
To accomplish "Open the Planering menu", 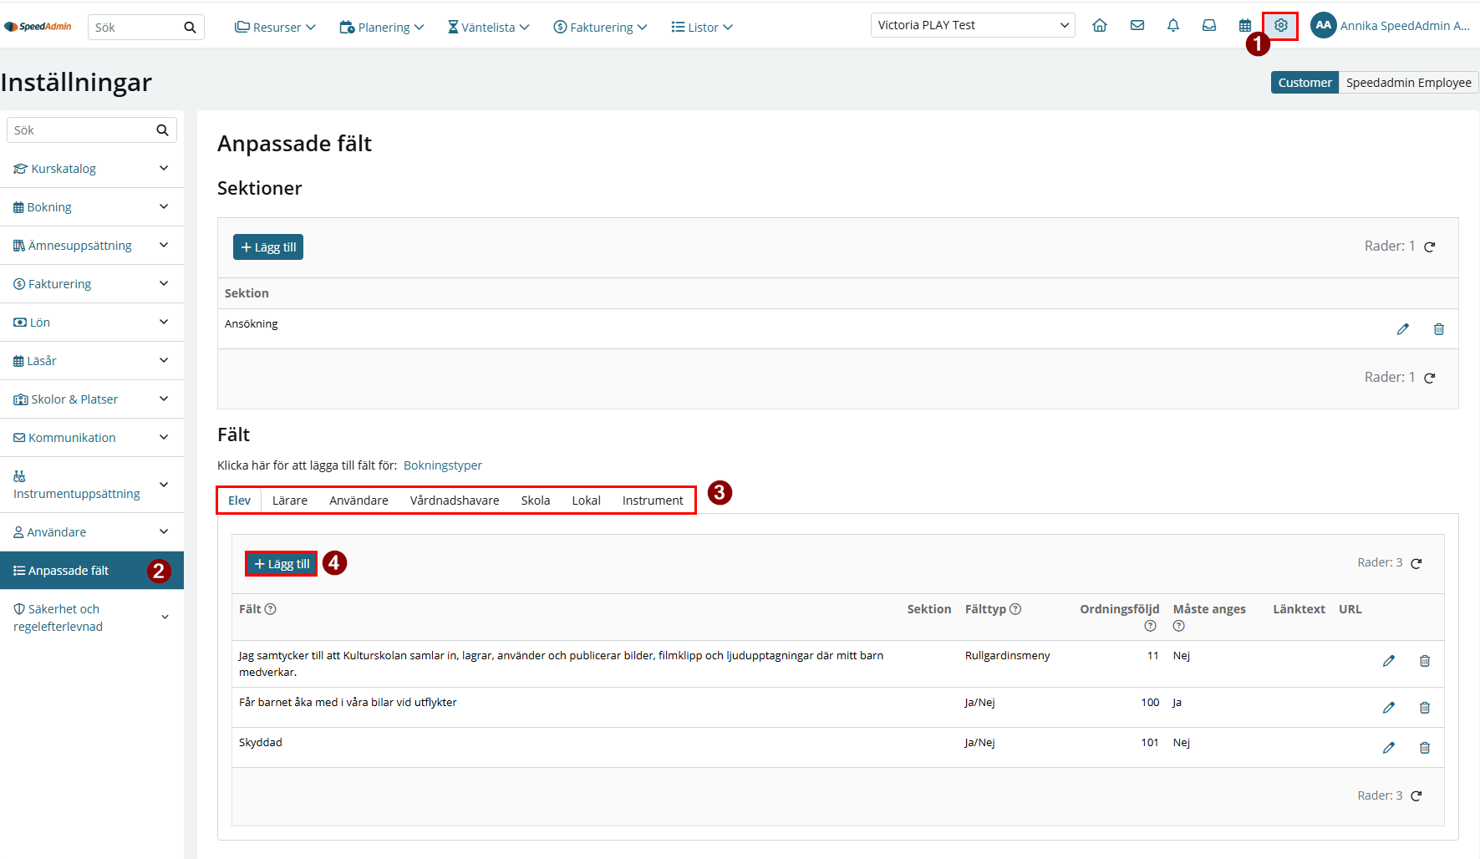I will click(x=382, y=28).
